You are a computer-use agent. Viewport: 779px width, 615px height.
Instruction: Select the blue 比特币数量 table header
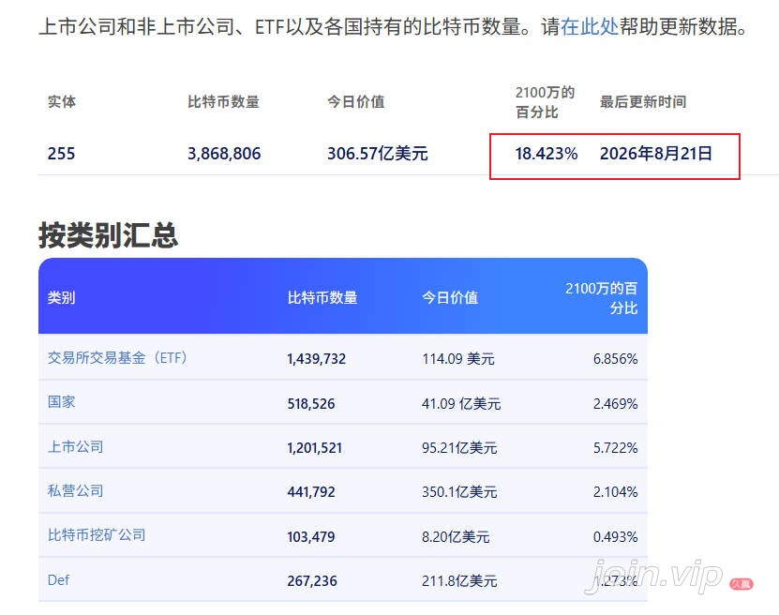coord(322,297)
